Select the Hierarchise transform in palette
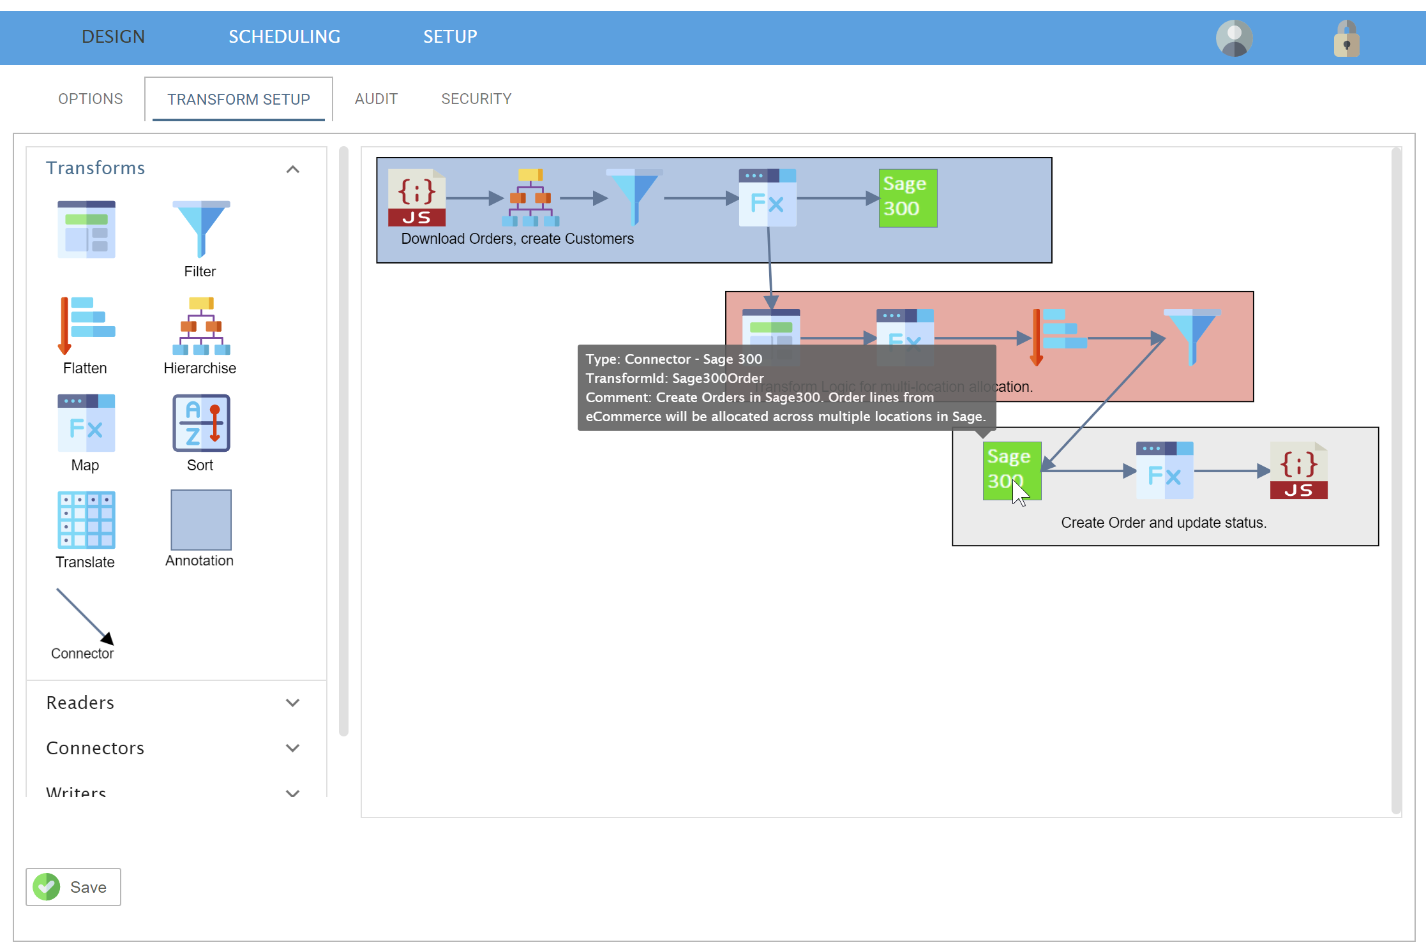Image resolution: width=1426 pixels, height=947 pixels. 200,325
